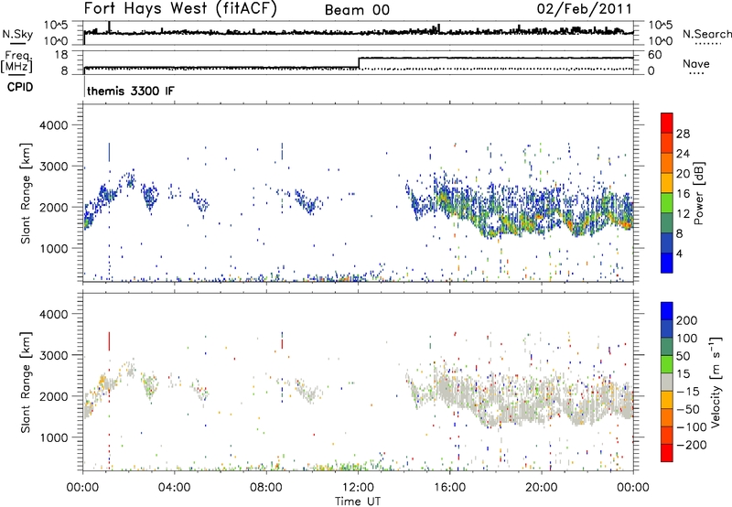Click the '18' frequency axis label
This screenshot has width=732, height=507.
point(61,55)
